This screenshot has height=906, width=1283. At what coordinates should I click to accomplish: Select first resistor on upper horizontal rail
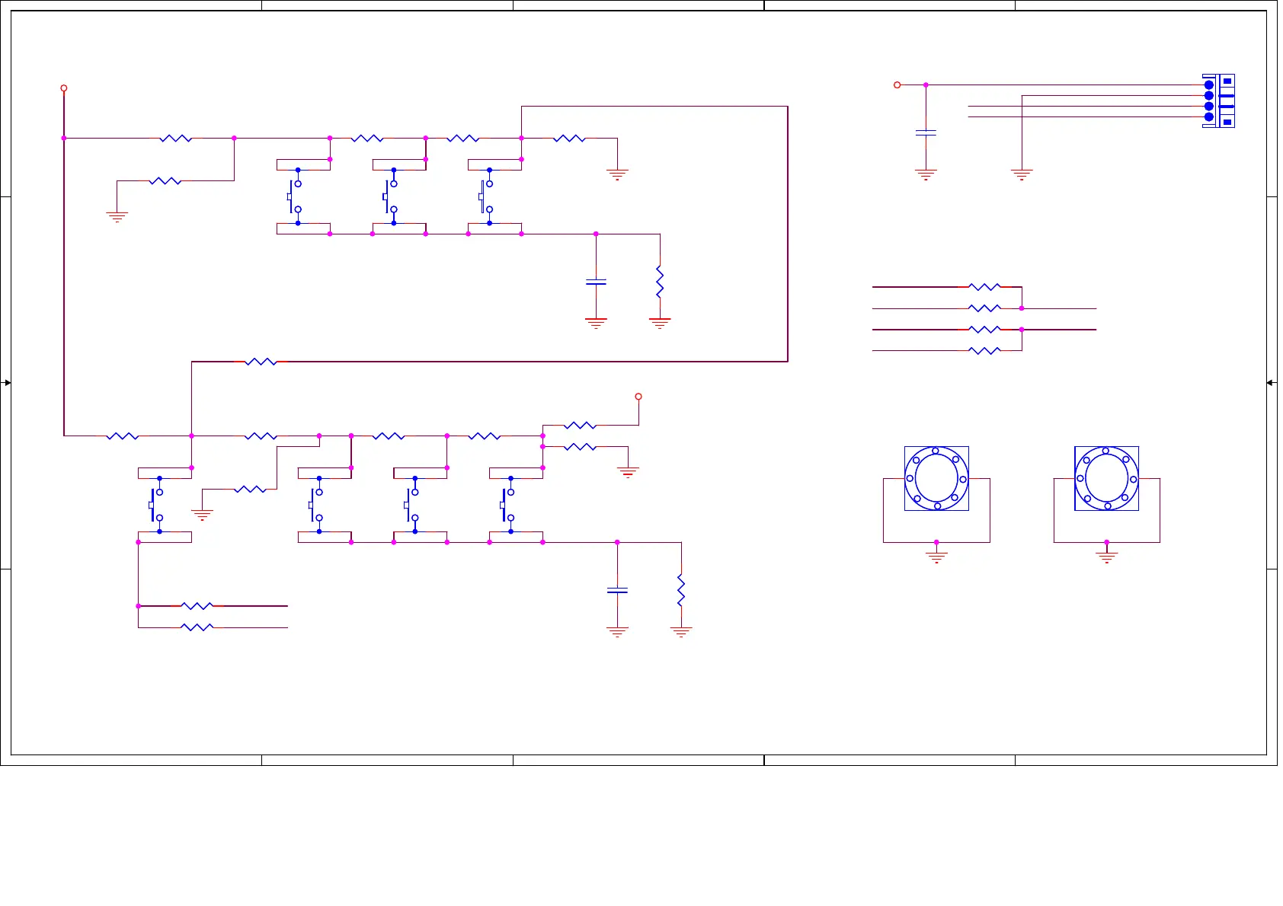(176, 139)
